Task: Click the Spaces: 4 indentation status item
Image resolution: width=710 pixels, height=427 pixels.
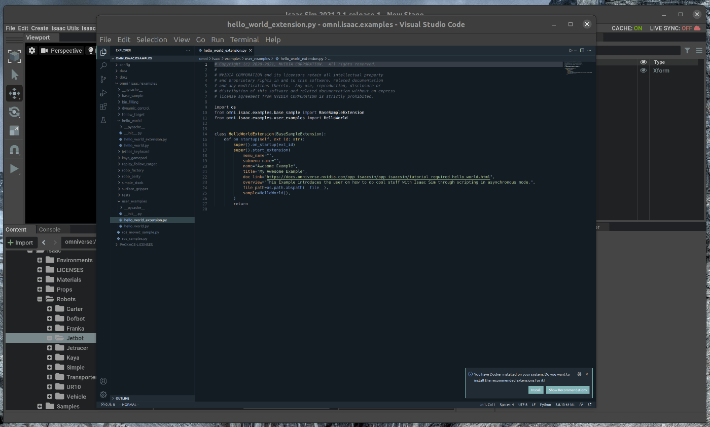Action: coord(507,405)
